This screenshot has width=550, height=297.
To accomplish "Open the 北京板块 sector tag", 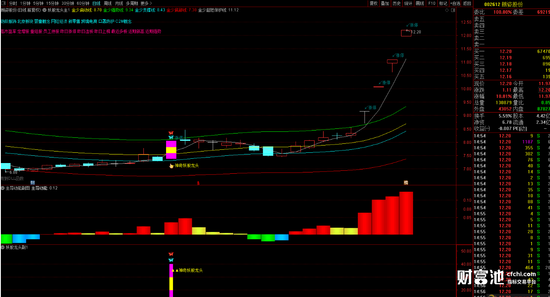I will 25,21.
